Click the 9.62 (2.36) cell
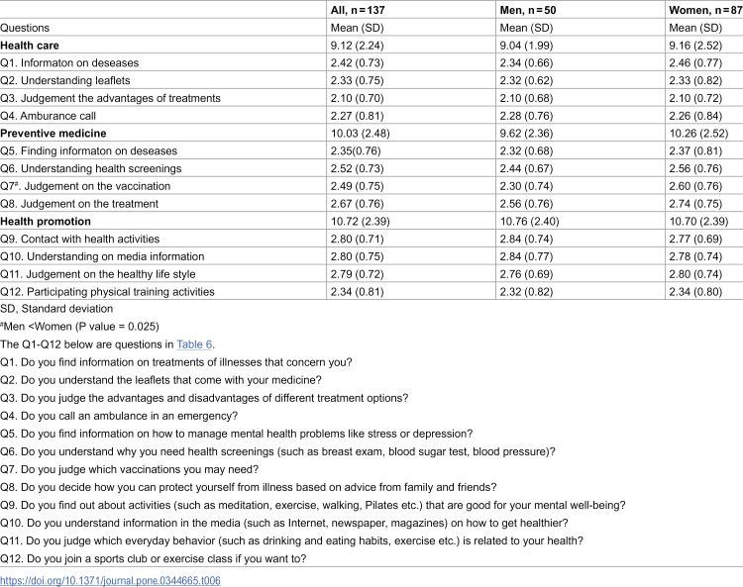Screen dimensions: 743x587 pyautogui.click(x=526, y=134)
